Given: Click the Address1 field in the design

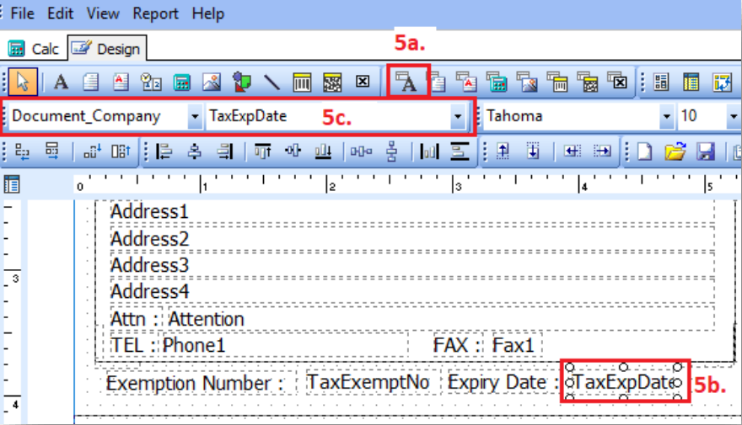Looking at the screenshot, I should (150, 211).
